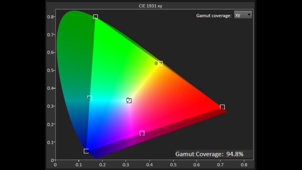Click the blue primary target square
Viewport: 302px width, 170px height.
coord(86,151)
